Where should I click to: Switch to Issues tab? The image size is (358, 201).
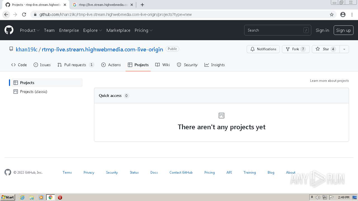(42, 65)
